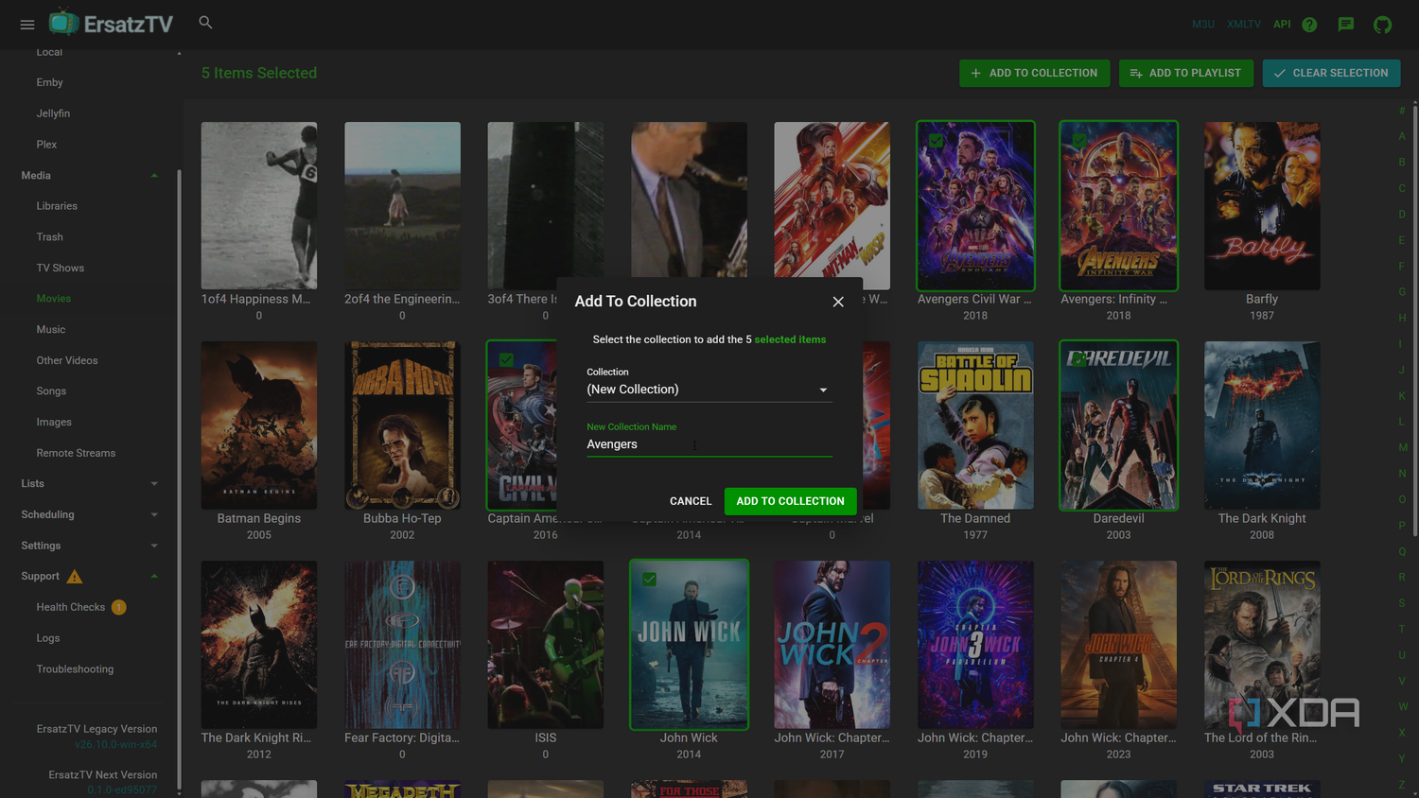This screenshot has height=798, width=1419.
Task: Select The Dark Knight poster
Action: tap(1261, 425)
